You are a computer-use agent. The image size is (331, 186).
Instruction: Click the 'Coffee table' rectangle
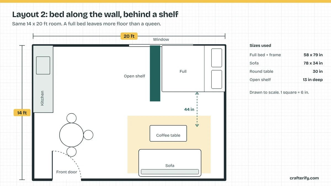(x=168, y=133)
